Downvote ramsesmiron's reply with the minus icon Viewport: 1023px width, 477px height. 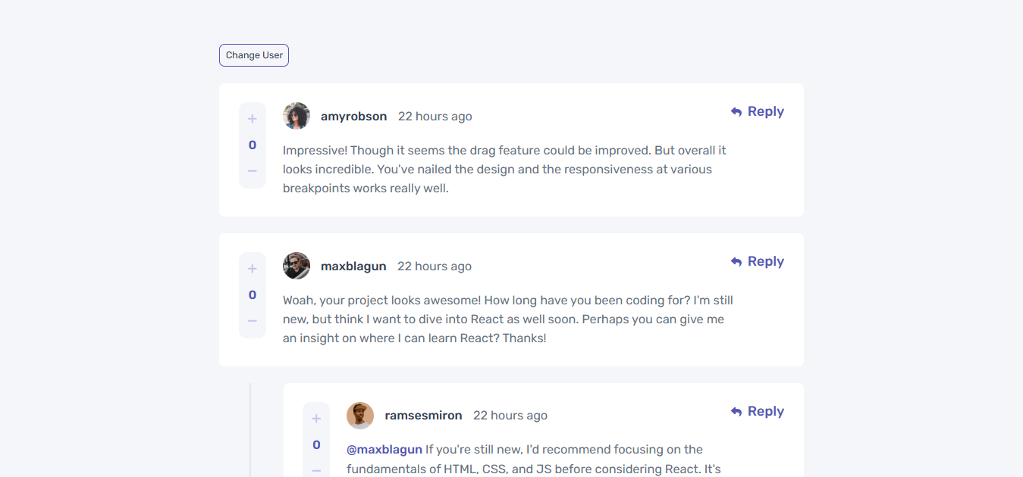pos(316,470)
